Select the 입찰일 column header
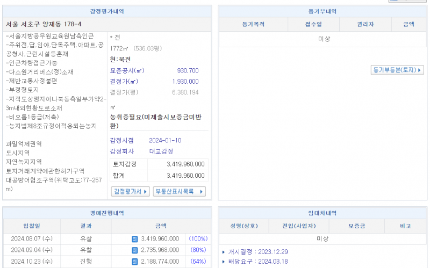This screenshot has width=430, height=268. click(32, 226)
